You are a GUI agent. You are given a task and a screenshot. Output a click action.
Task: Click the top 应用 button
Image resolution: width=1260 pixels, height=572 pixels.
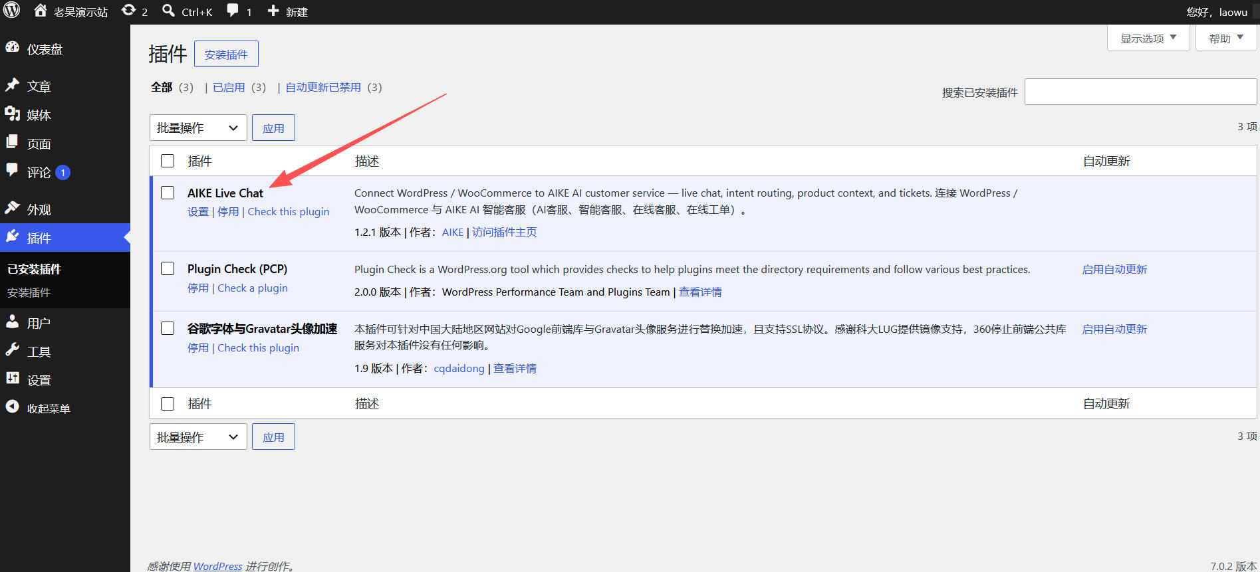[x=273, y=128]
